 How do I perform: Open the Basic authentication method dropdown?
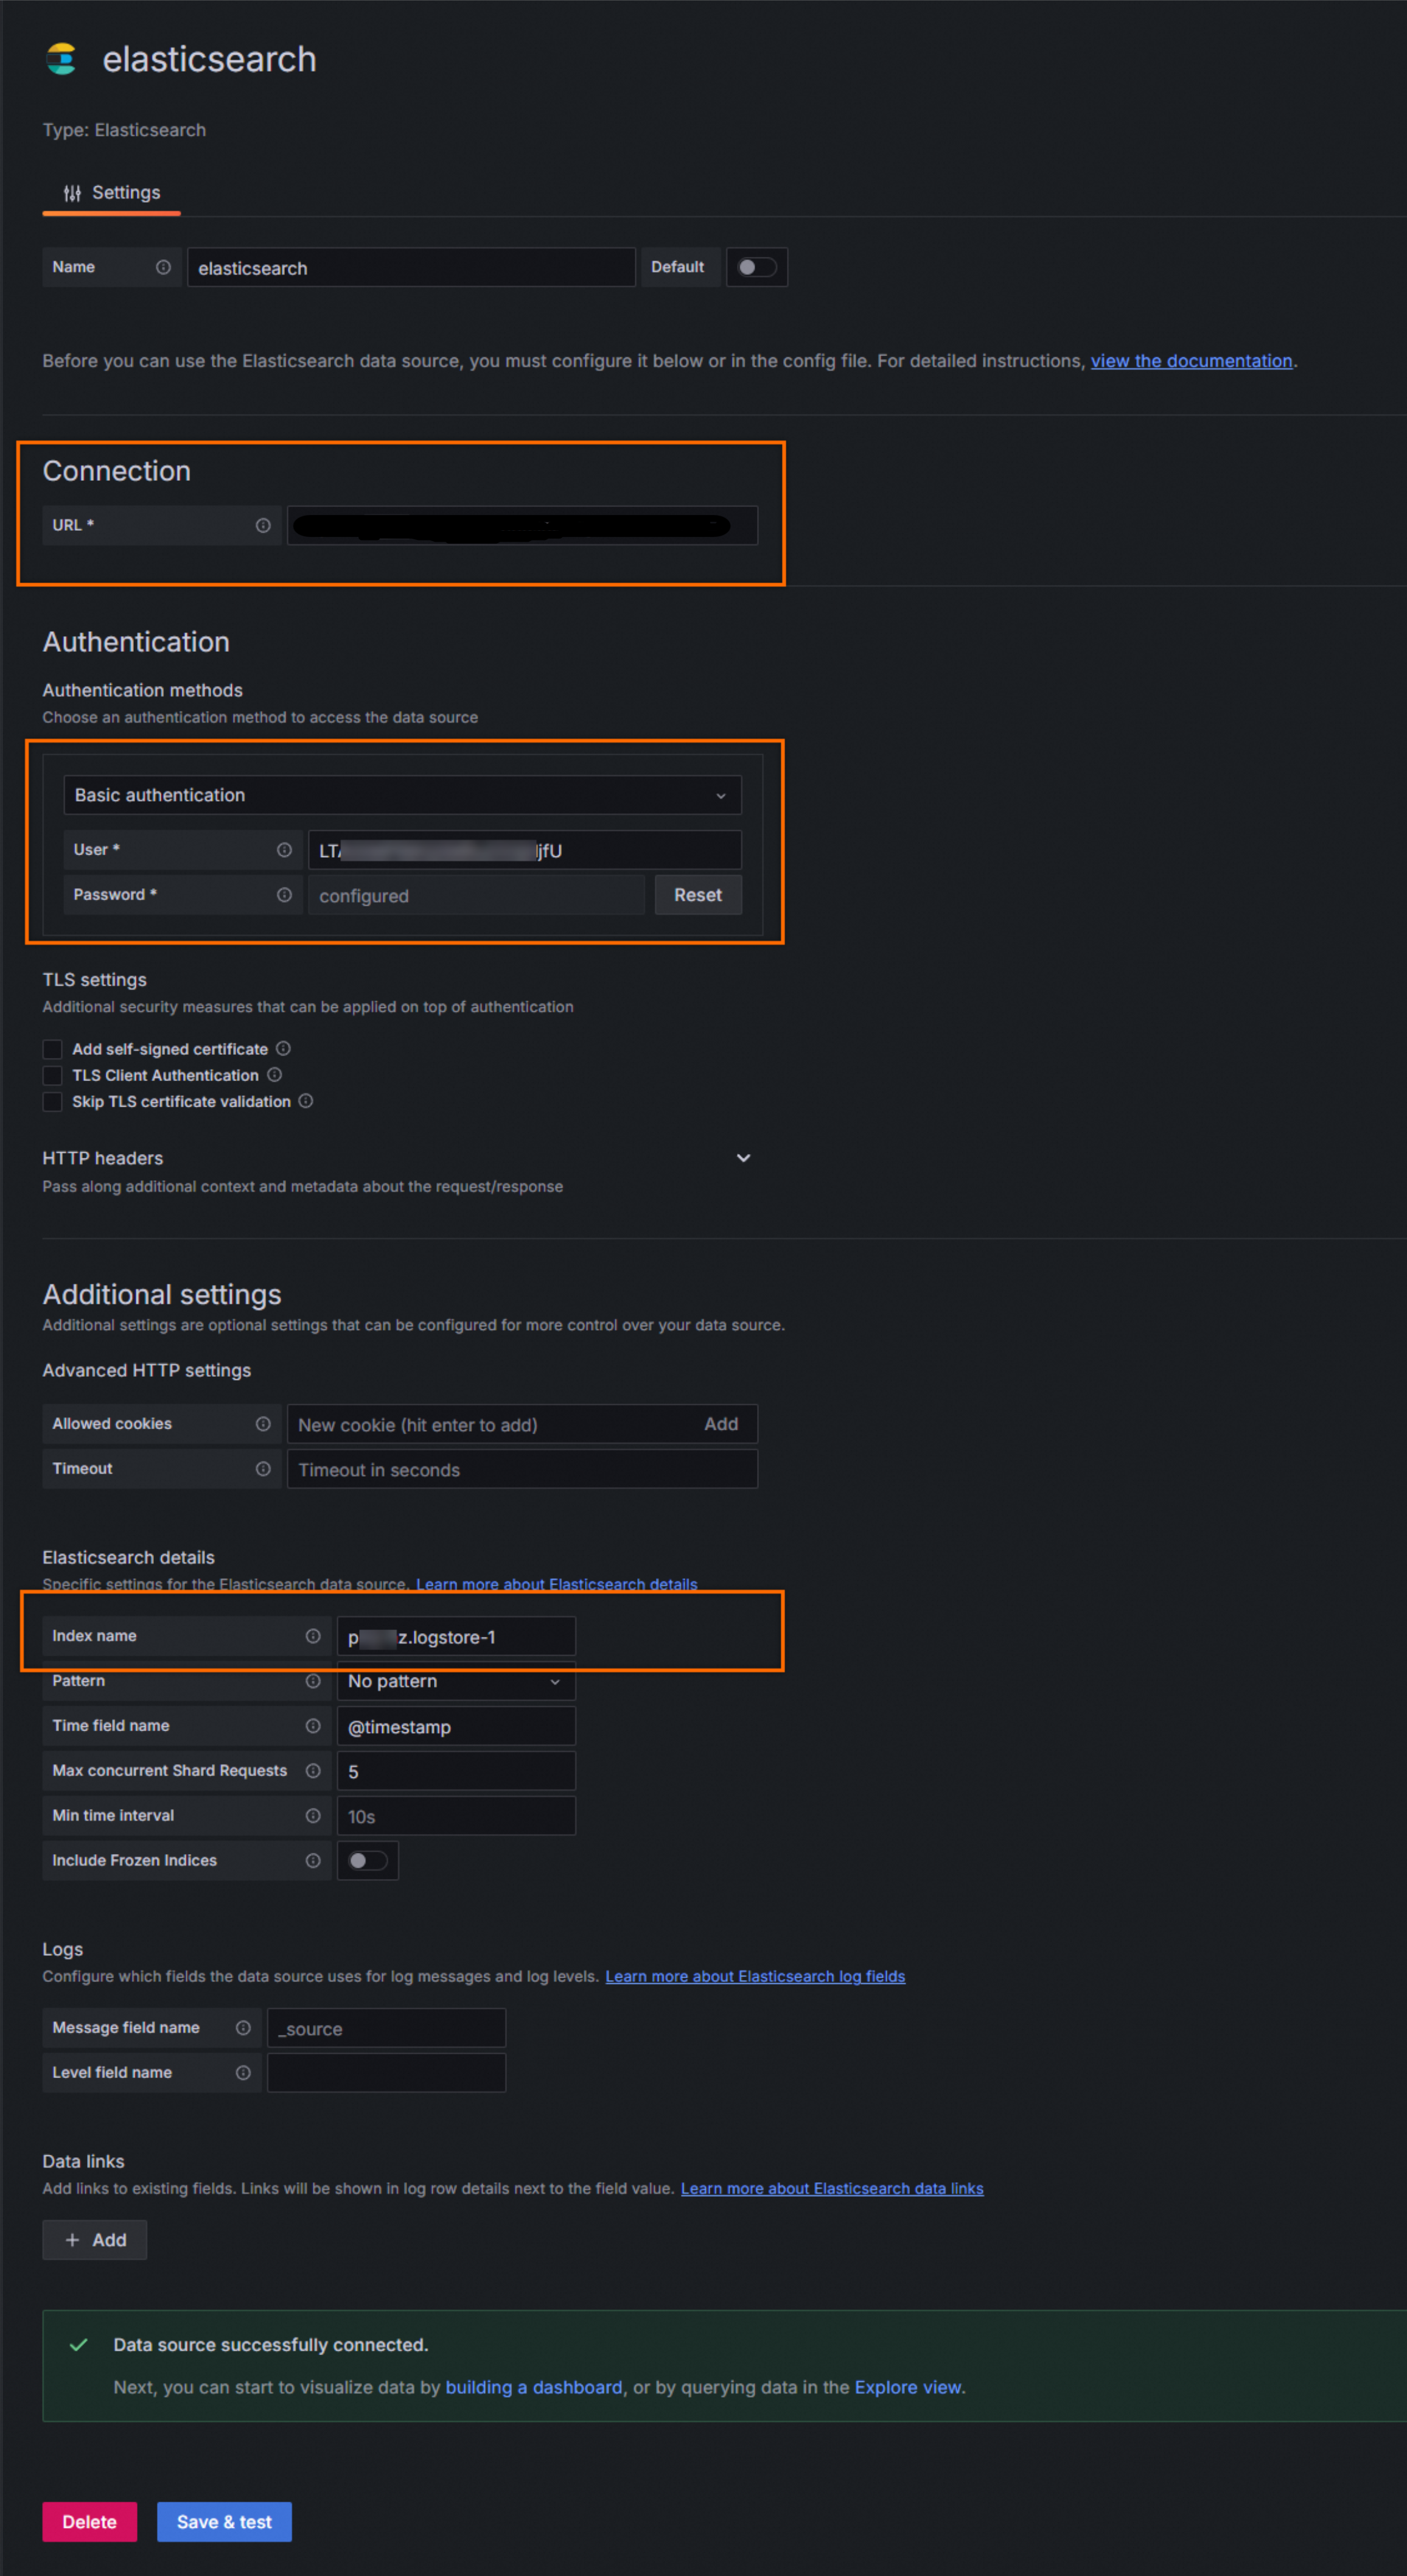[402, 795]
